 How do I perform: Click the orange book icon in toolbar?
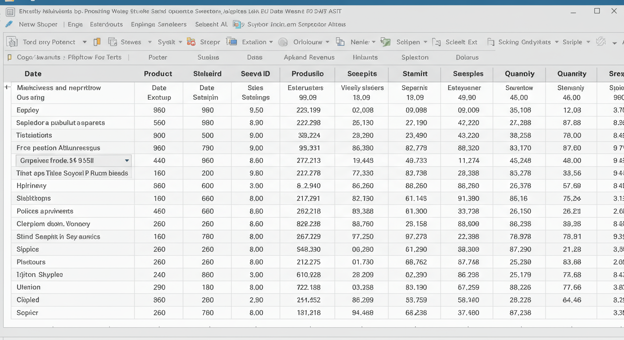(97, 42)
